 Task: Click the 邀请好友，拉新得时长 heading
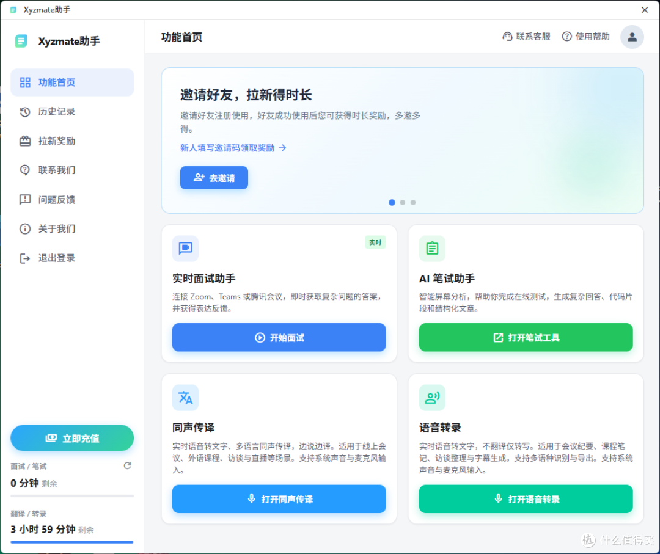pos(246,95)
